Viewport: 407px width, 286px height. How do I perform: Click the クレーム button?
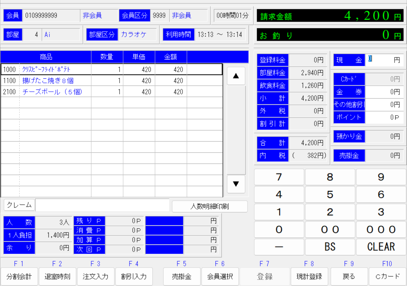point(19,205)
